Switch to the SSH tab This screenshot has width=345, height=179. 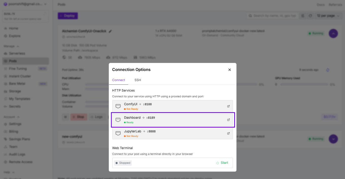pyautogui.click(x=138, y=80)
